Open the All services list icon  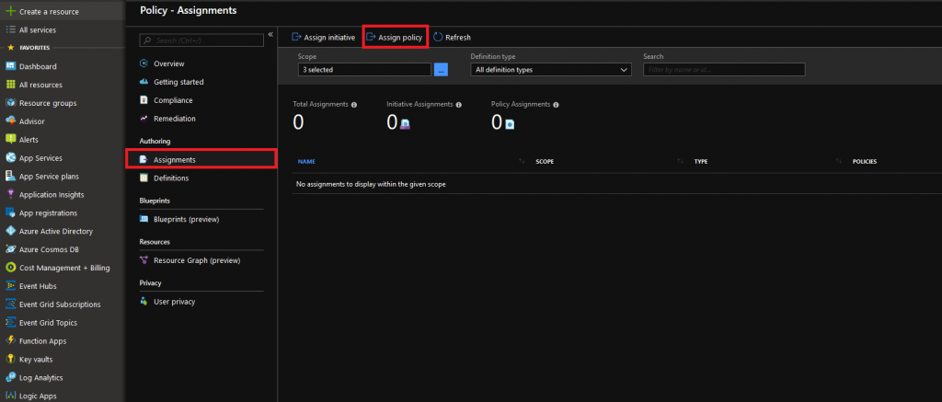(10, 29)
